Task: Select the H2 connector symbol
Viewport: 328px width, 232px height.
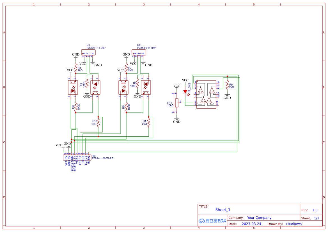Action: [139, 52]
